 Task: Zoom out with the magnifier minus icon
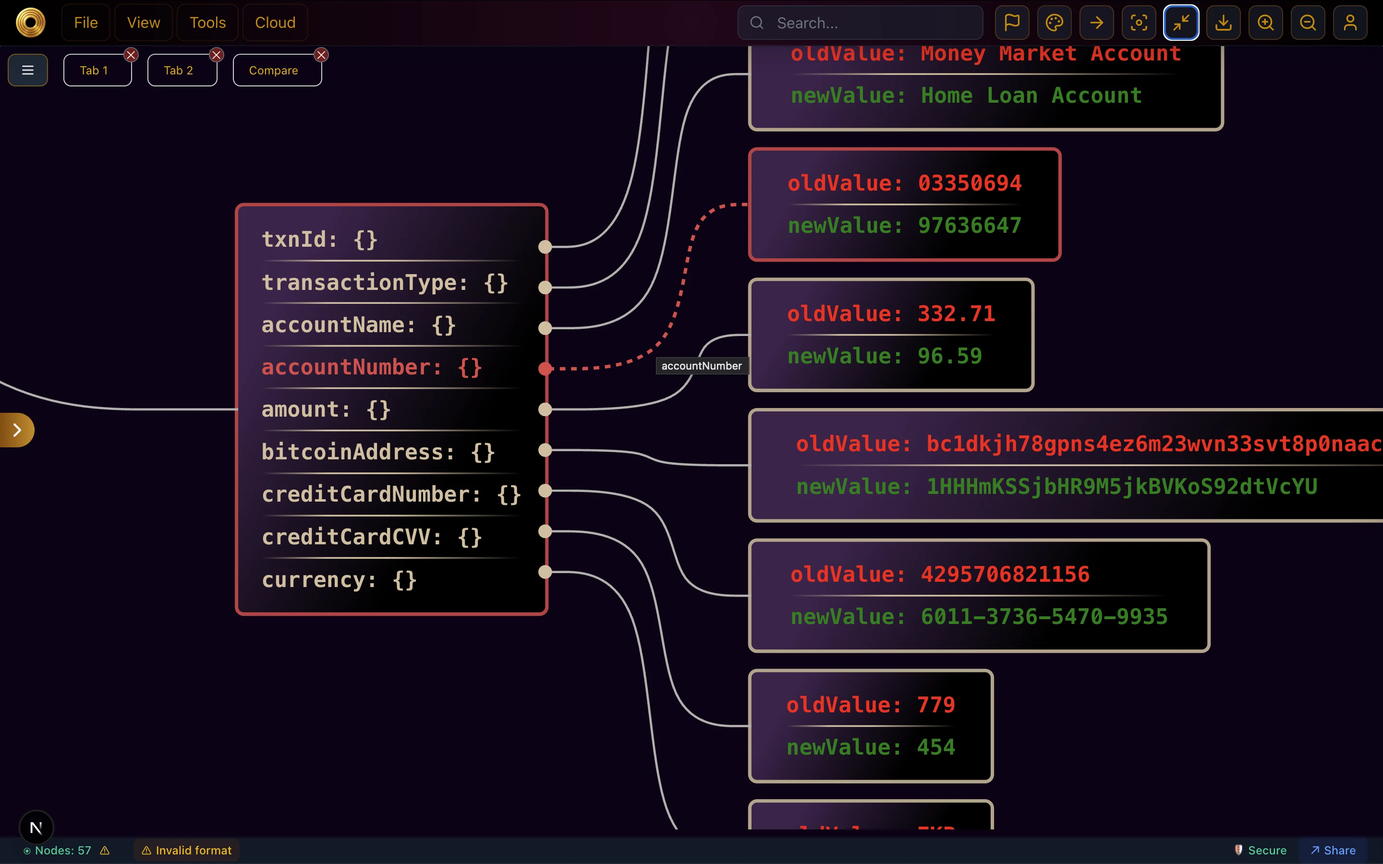pos(1307,22)
